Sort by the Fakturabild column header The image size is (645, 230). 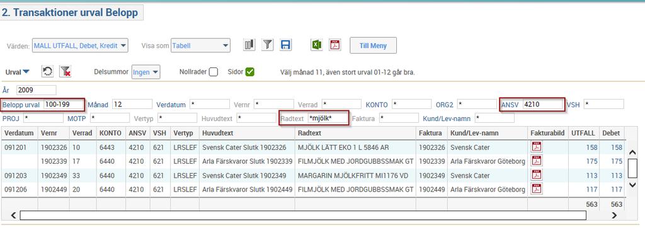547,133
